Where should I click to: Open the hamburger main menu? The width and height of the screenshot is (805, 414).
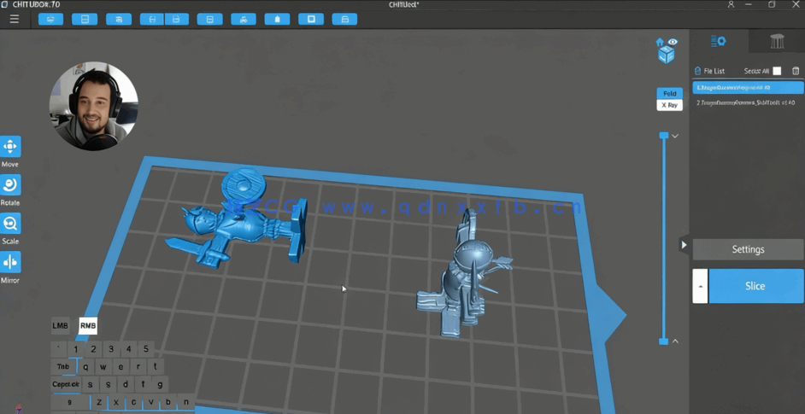[x=15, y=19]
